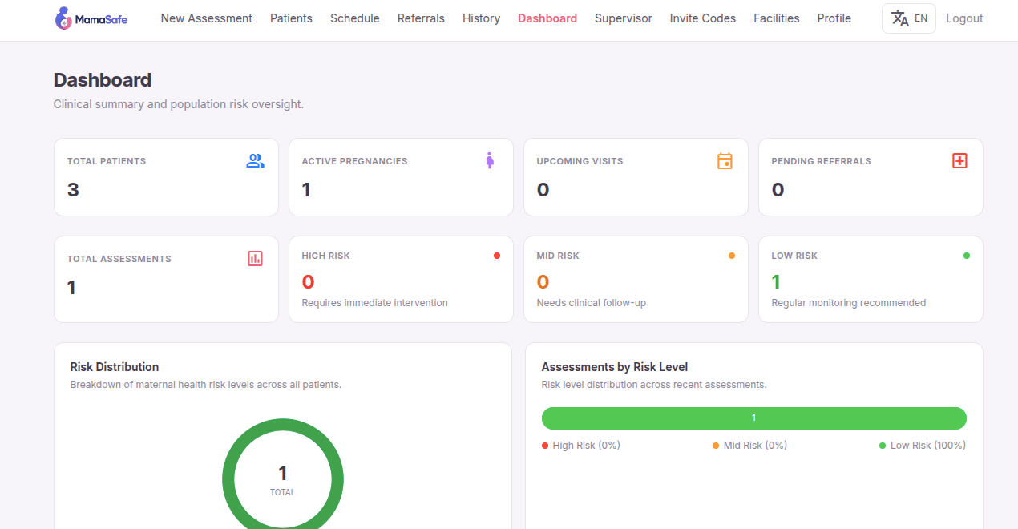Navigate to Referrals
The height and width of the screenshot is (529, 1018).
tap(421, 18)
